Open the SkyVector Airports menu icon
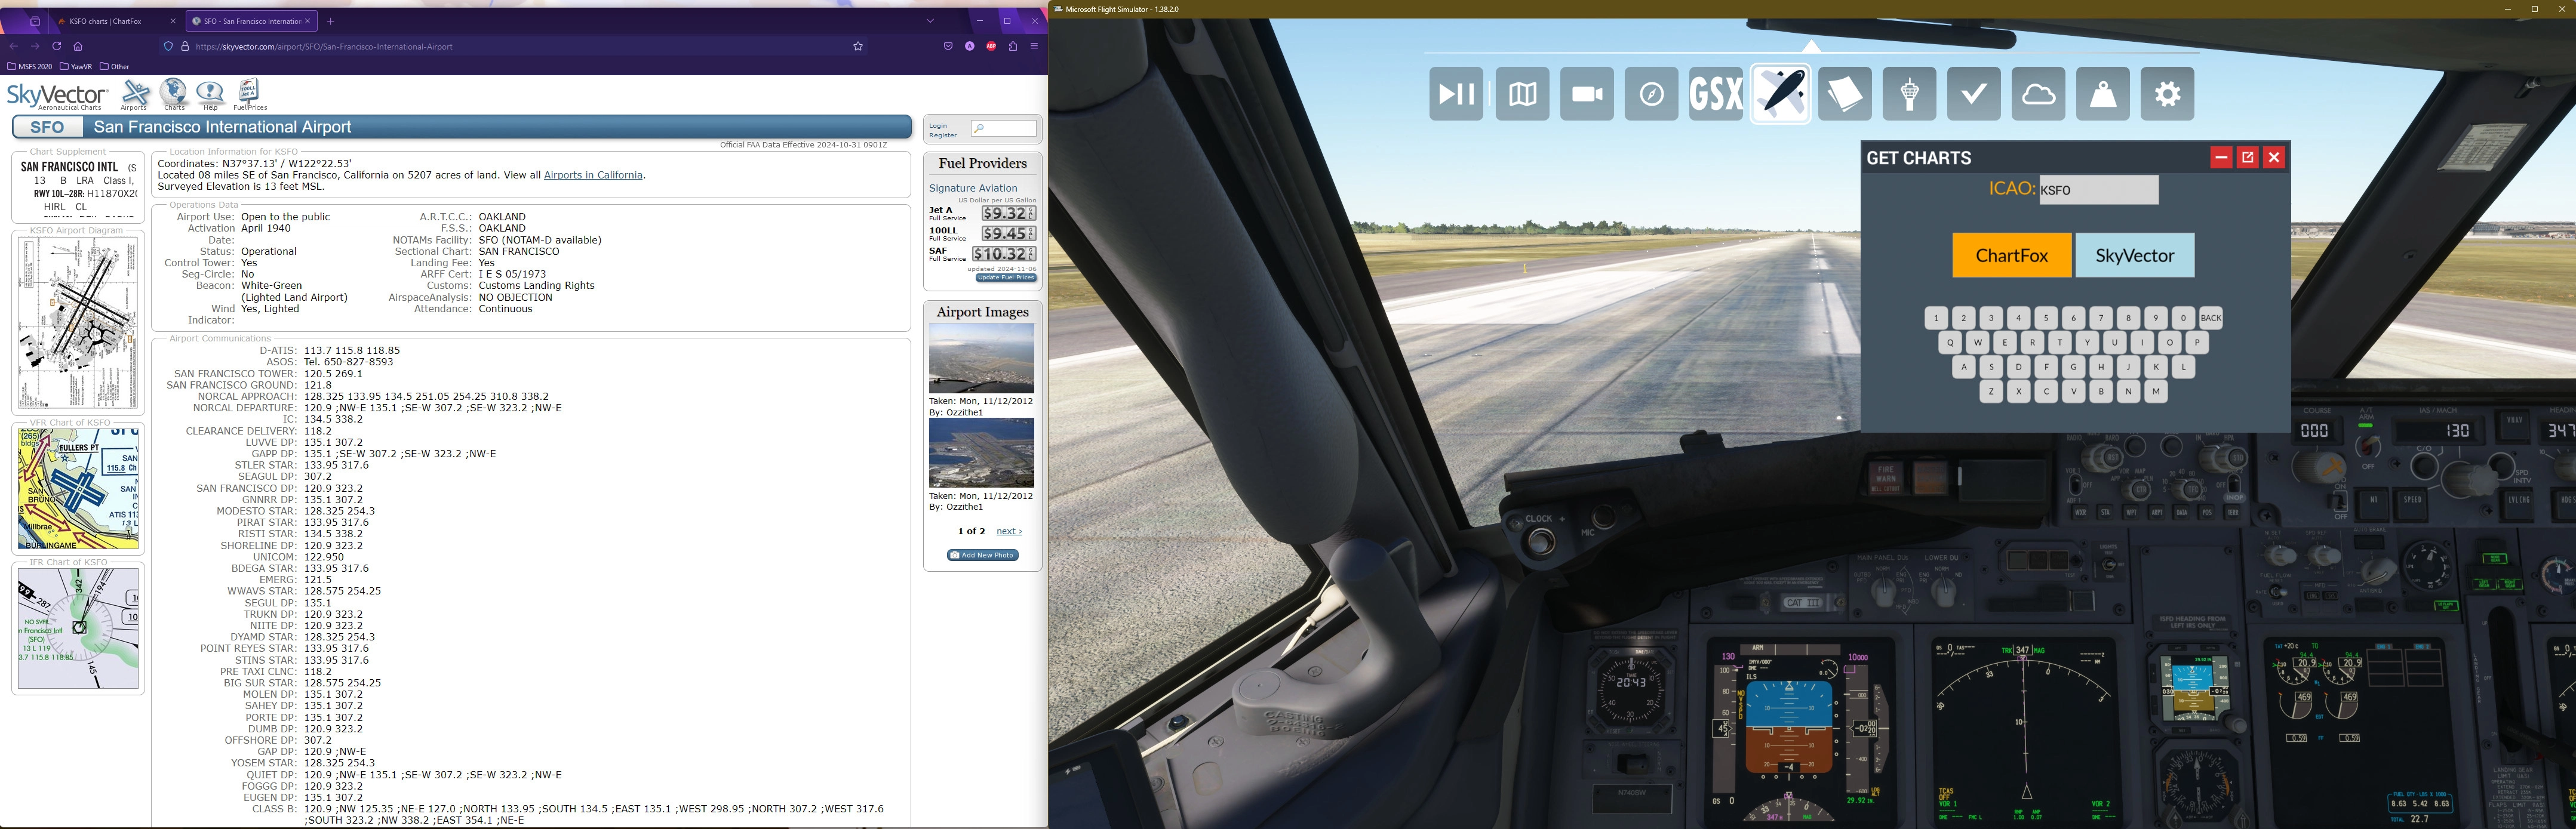 pos(134,95)
